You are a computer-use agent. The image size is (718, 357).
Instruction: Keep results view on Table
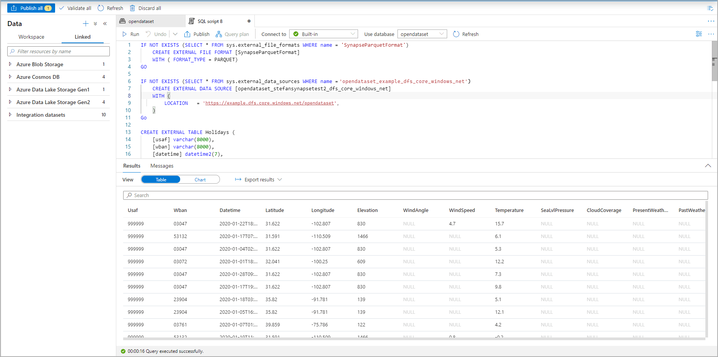coord(161,179)
